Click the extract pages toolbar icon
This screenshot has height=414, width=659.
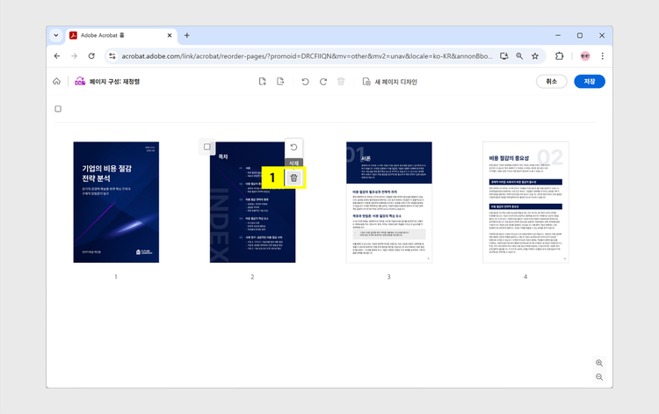tap(280, 82)
